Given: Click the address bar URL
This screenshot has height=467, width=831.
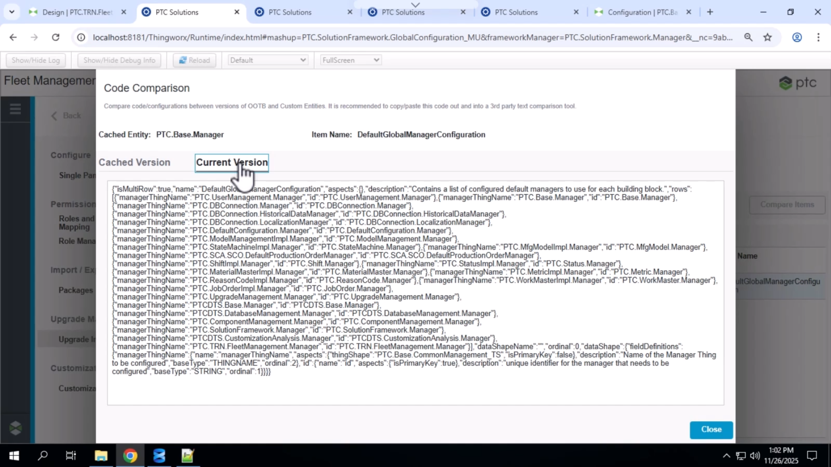Looking at the screenshot, I should click(412, 37).
